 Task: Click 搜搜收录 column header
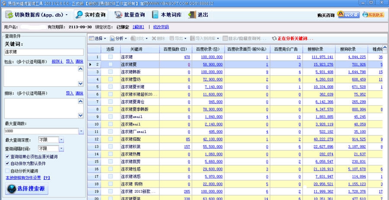[x=319, y=49]
